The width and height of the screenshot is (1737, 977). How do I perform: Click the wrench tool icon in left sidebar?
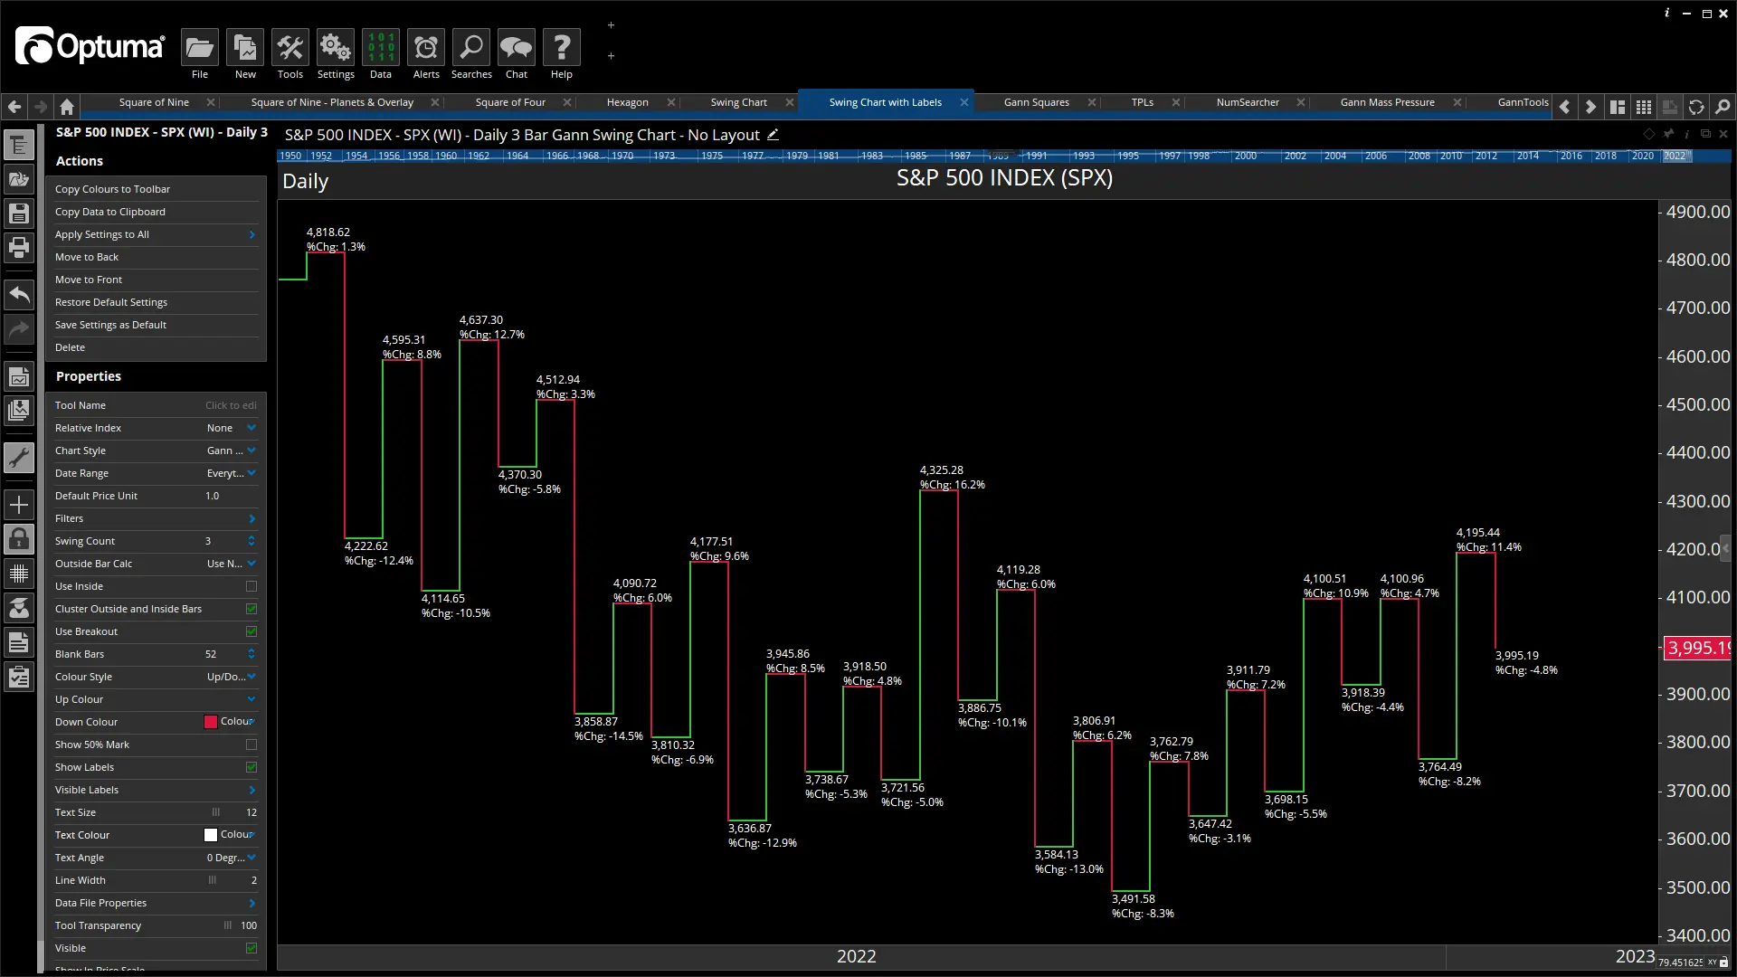[19, 458]
